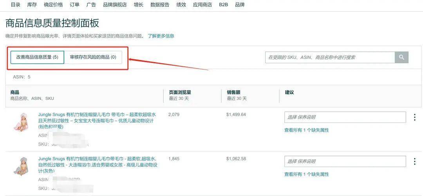This screenshot has width=423, height=196.
Task: Expand 选择 保养说明 field for pink towel
Action: click(x=345, y=117)
